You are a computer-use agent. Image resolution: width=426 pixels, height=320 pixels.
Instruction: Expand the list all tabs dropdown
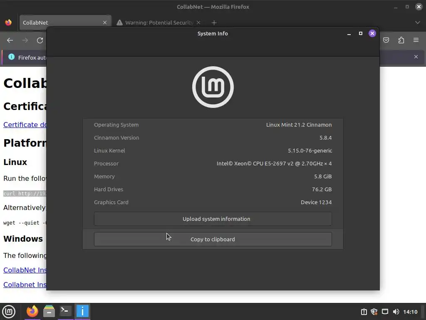[x=418, y=22]
